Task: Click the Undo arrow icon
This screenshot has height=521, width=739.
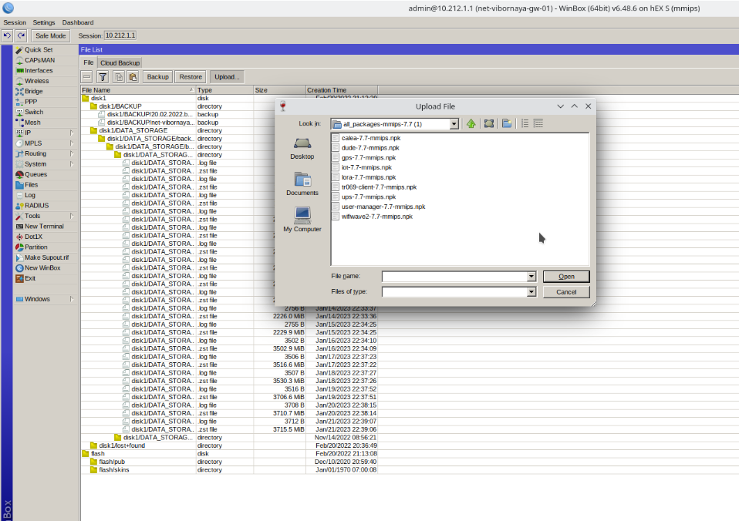Action: pos(7,35)
